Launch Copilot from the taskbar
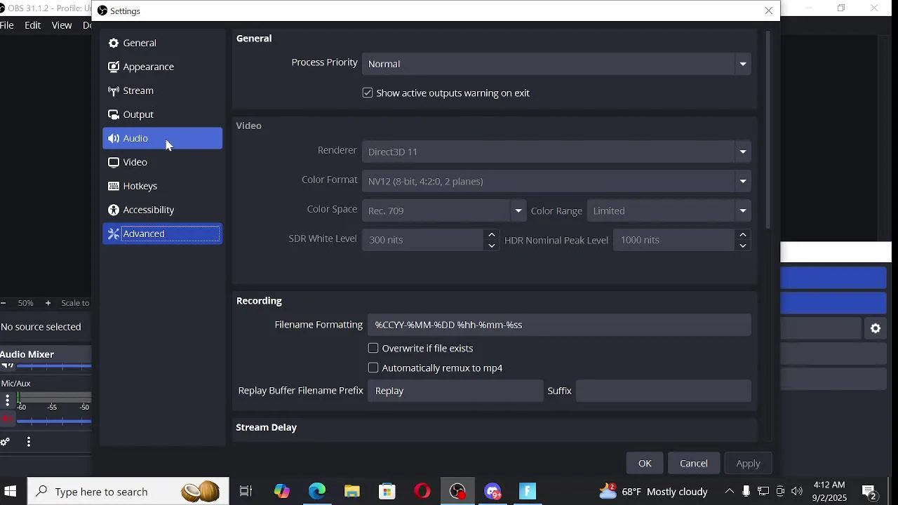This screenshot has width=898, height=505. point(282,492)
